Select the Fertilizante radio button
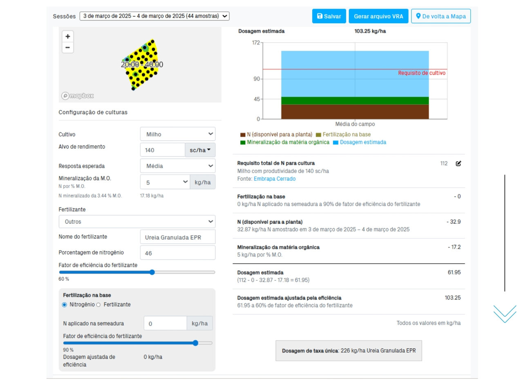Viewport: 523px width, 384px height. [98, 305]
